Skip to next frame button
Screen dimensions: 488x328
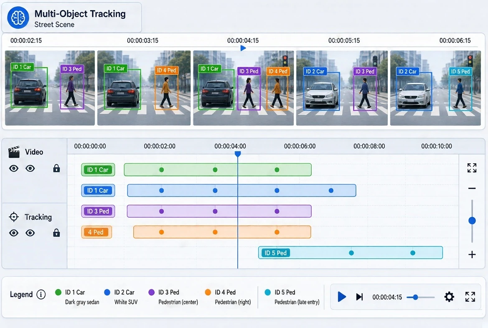(359, 297)
